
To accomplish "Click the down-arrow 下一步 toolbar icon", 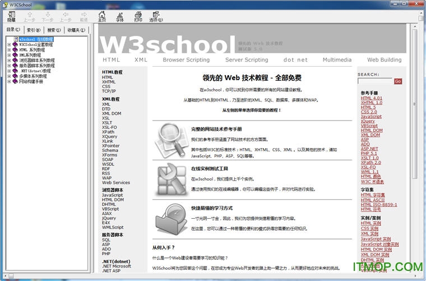I will pos(48,16).
